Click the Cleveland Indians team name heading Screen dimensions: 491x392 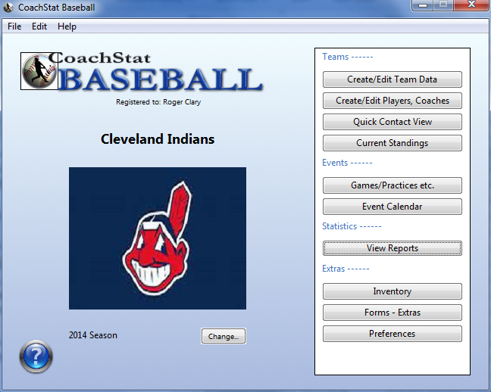tap(158, 139)
